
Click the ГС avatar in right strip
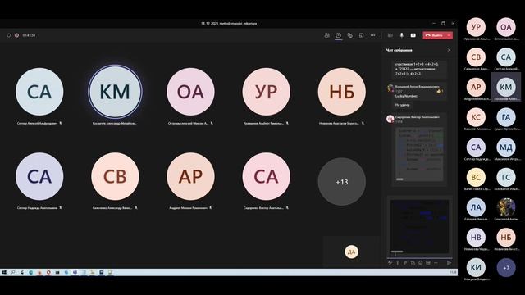tap(506, 177)
